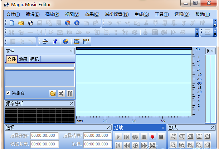The image size is (219, 149).
Task: Click 选择结束 time field
Action: 97,135
